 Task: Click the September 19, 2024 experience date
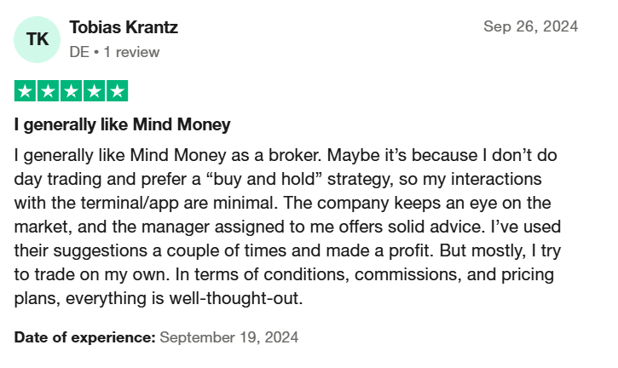click(229, 337)
